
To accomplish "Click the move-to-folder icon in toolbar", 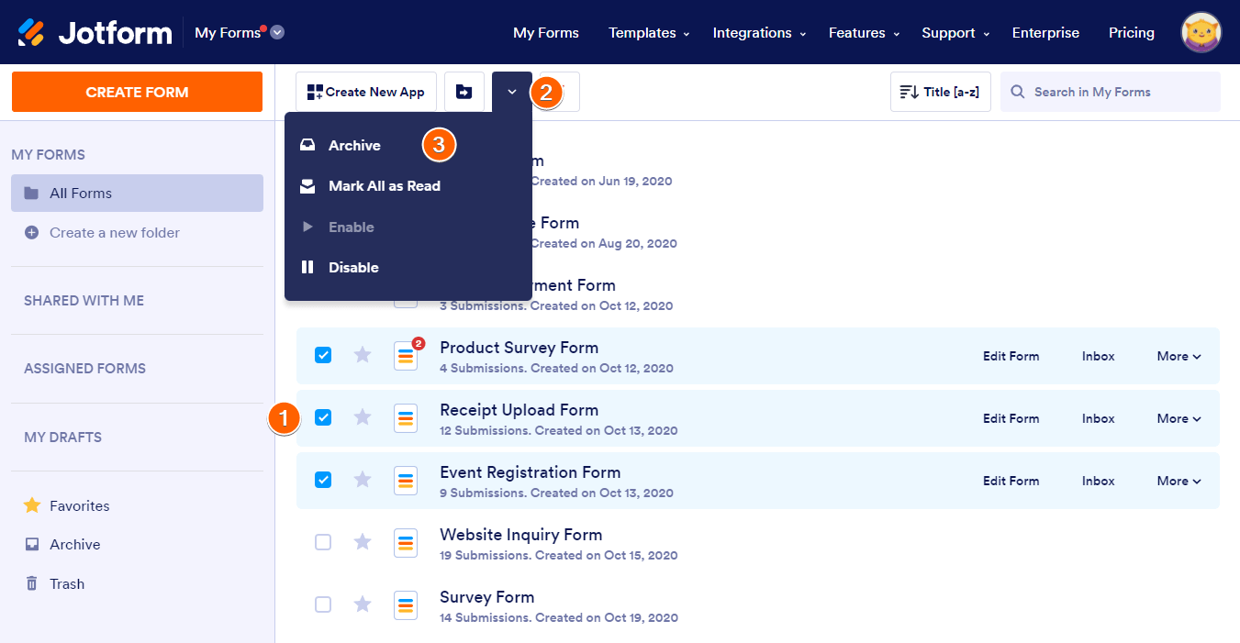I will click(x=464, y=92).
